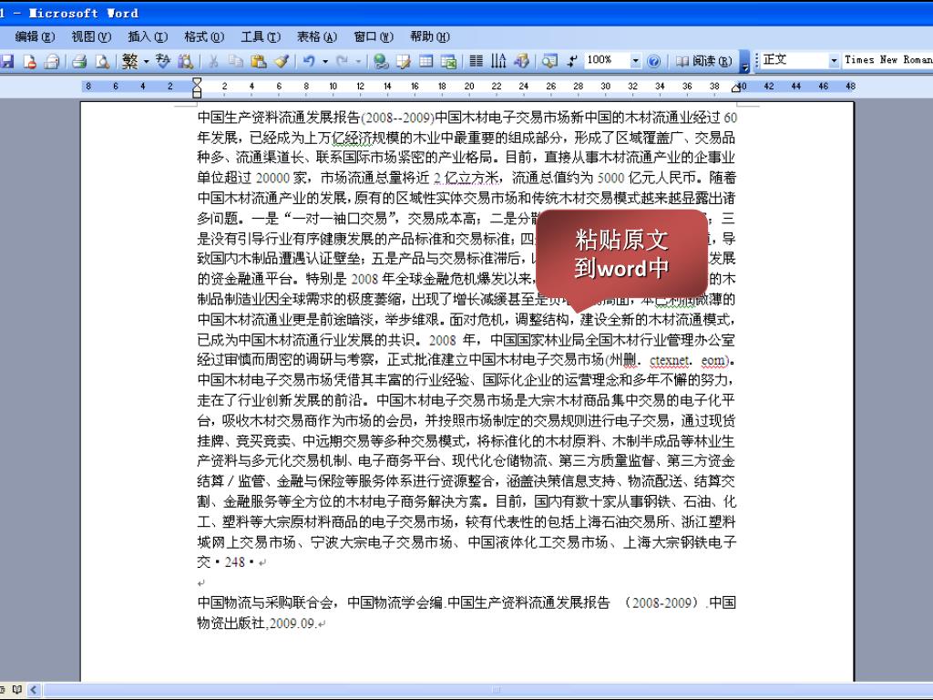The width and height of the screenshot is (933, 700).
Task: Click the Times New Roman font box
Action: click(887, 60)
